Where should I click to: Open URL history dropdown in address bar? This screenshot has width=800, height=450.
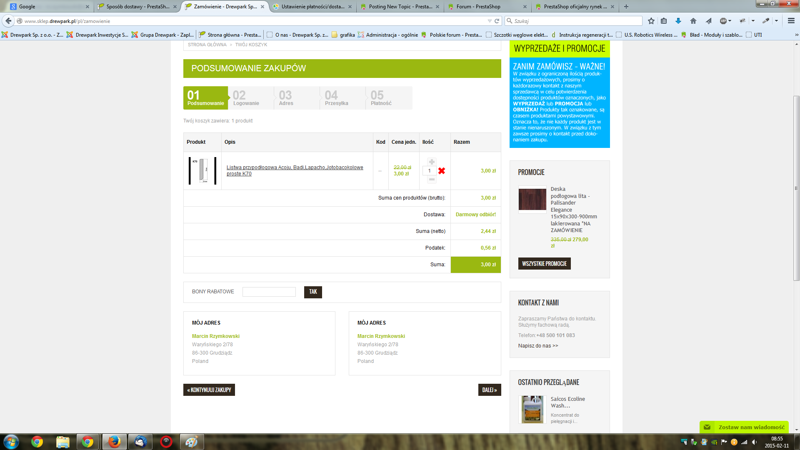click(x=490, y=21)
